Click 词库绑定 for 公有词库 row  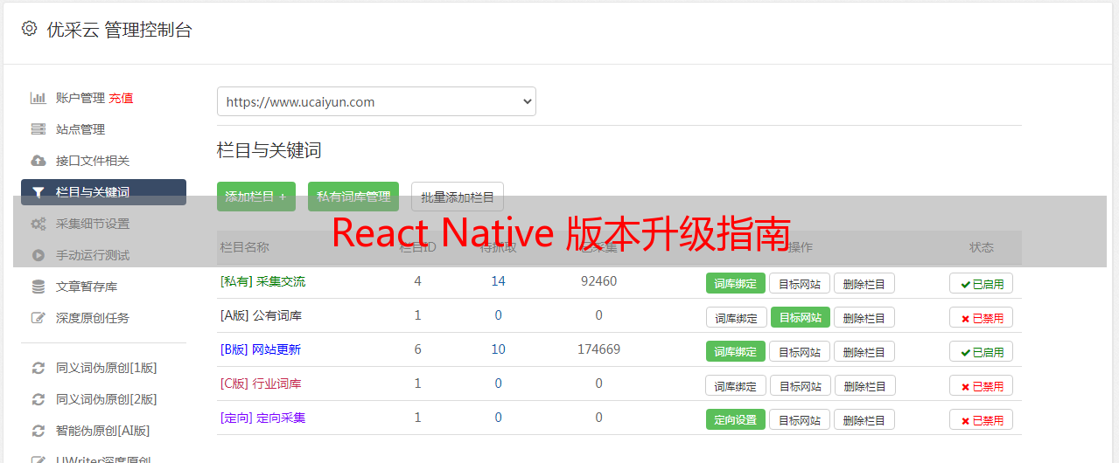point(737,317)
